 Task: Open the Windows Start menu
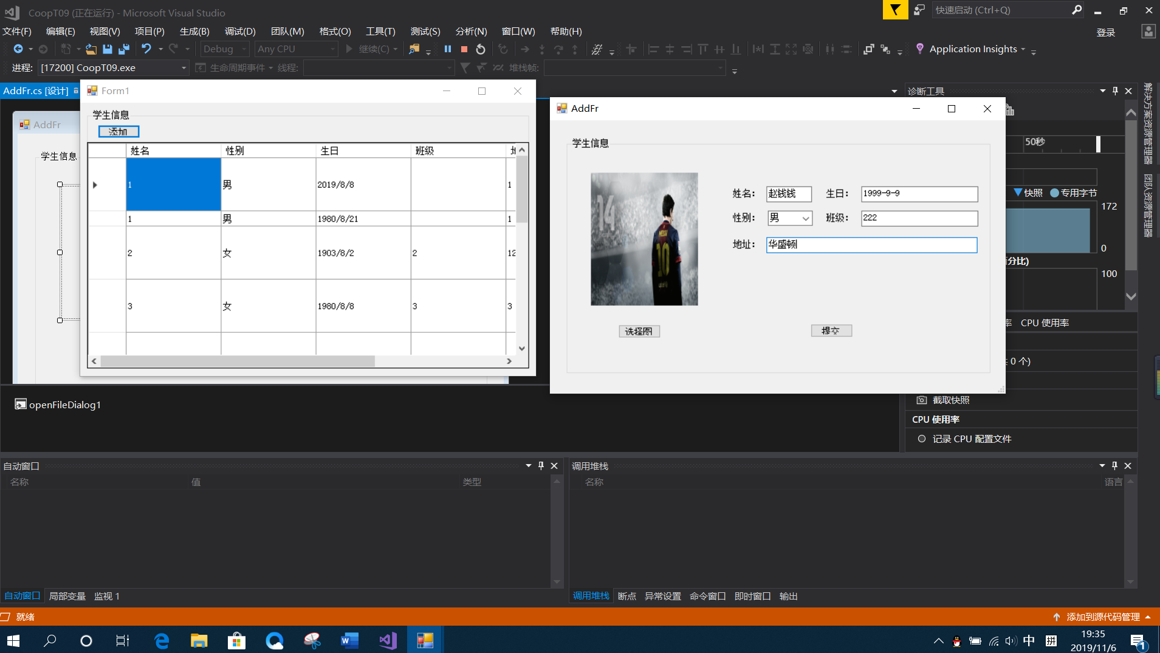13,640
